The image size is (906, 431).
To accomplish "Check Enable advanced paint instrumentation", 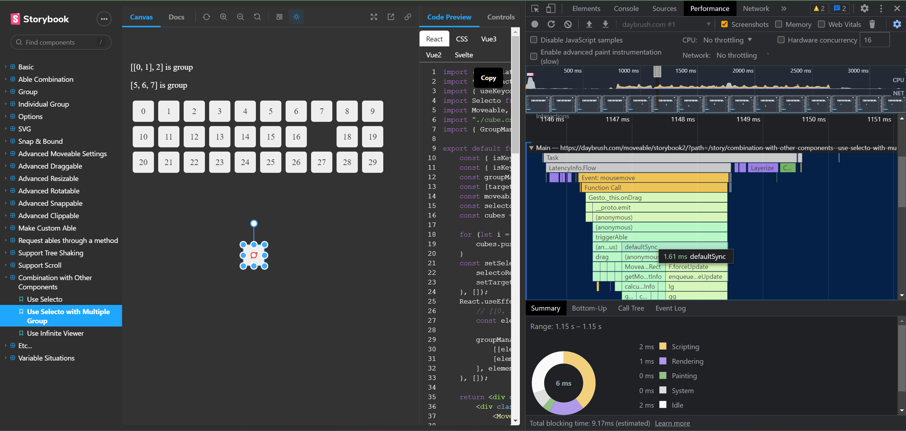I will point(534,56).
